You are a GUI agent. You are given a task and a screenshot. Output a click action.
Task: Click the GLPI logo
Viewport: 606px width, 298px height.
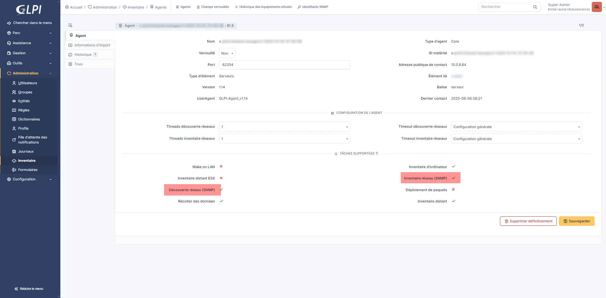click(x=29, y=9)
